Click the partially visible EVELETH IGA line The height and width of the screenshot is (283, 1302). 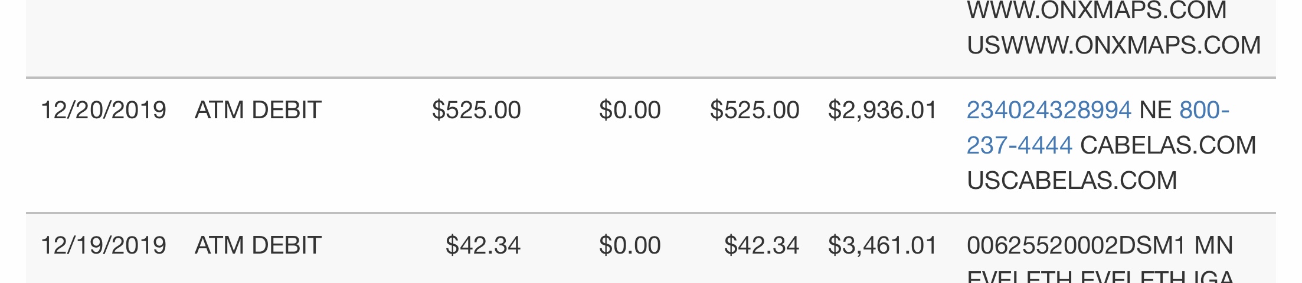[1100, 277]
